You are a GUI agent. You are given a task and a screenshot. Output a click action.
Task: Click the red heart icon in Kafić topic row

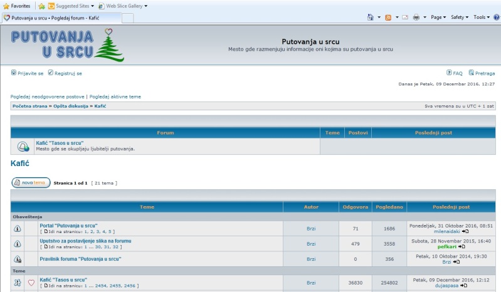pyautogui.click(x=31, y=283)
